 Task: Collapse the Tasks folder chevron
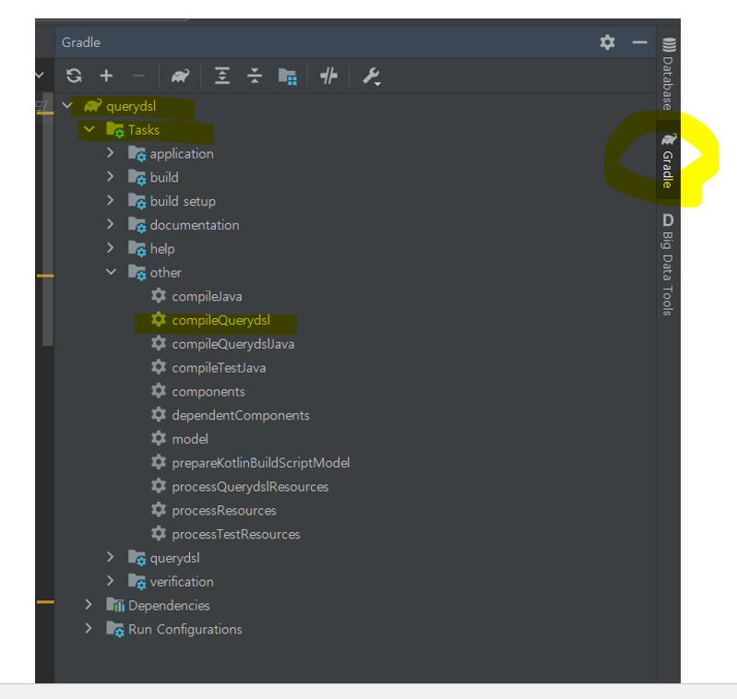point(89,129)
